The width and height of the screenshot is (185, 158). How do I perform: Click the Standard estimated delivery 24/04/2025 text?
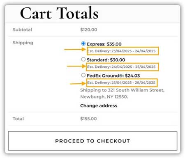pos(121,67)
